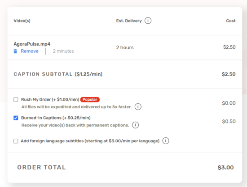Tick the Add foreign language subtitles checkbox
Viewport: 247px width, 187px height.
click(16, 141)
